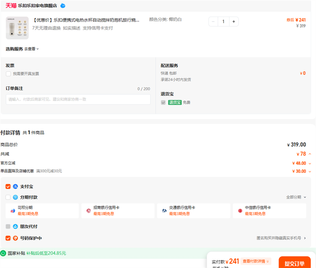Increase quantity with the plus button
This screenshot has width=316, height=268.
coord(233,22)
